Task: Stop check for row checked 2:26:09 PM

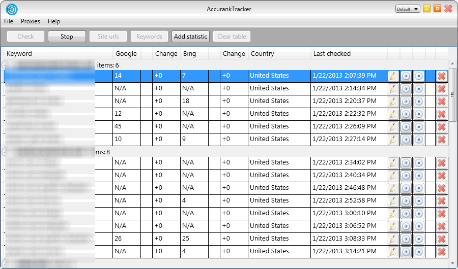Action: coord(419,127)
